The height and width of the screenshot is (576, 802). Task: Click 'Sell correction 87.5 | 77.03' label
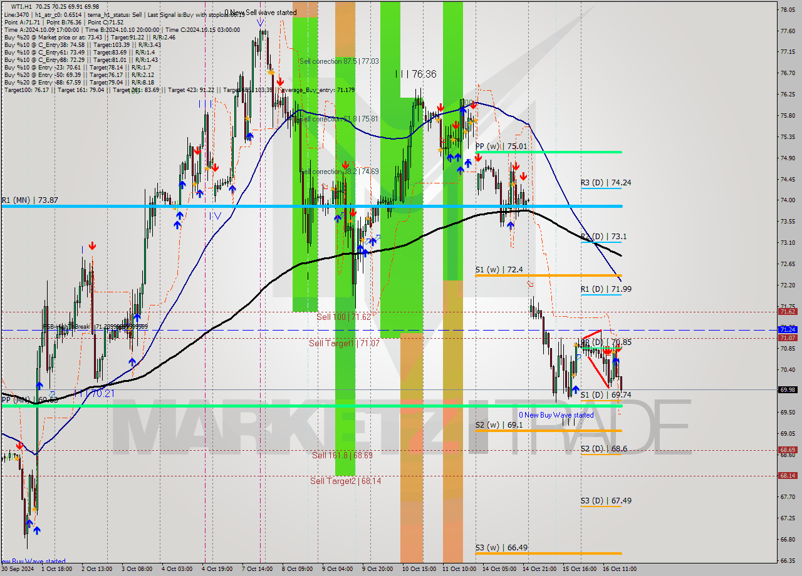click(339, 61)
